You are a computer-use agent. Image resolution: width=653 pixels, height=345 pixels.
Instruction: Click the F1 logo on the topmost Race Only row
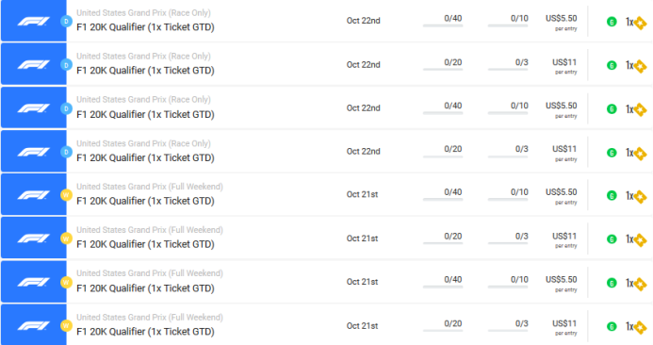[x=34, y=21]
